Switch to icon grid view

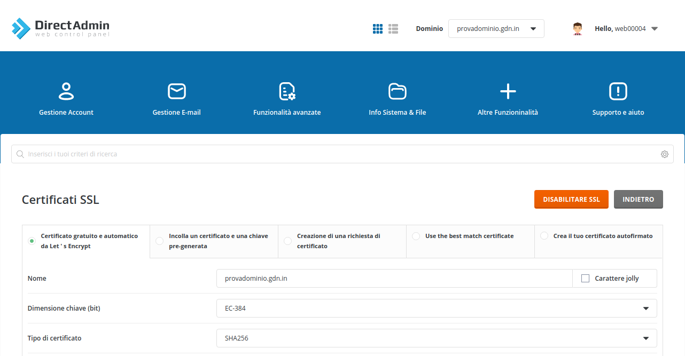tap(378, 29)
